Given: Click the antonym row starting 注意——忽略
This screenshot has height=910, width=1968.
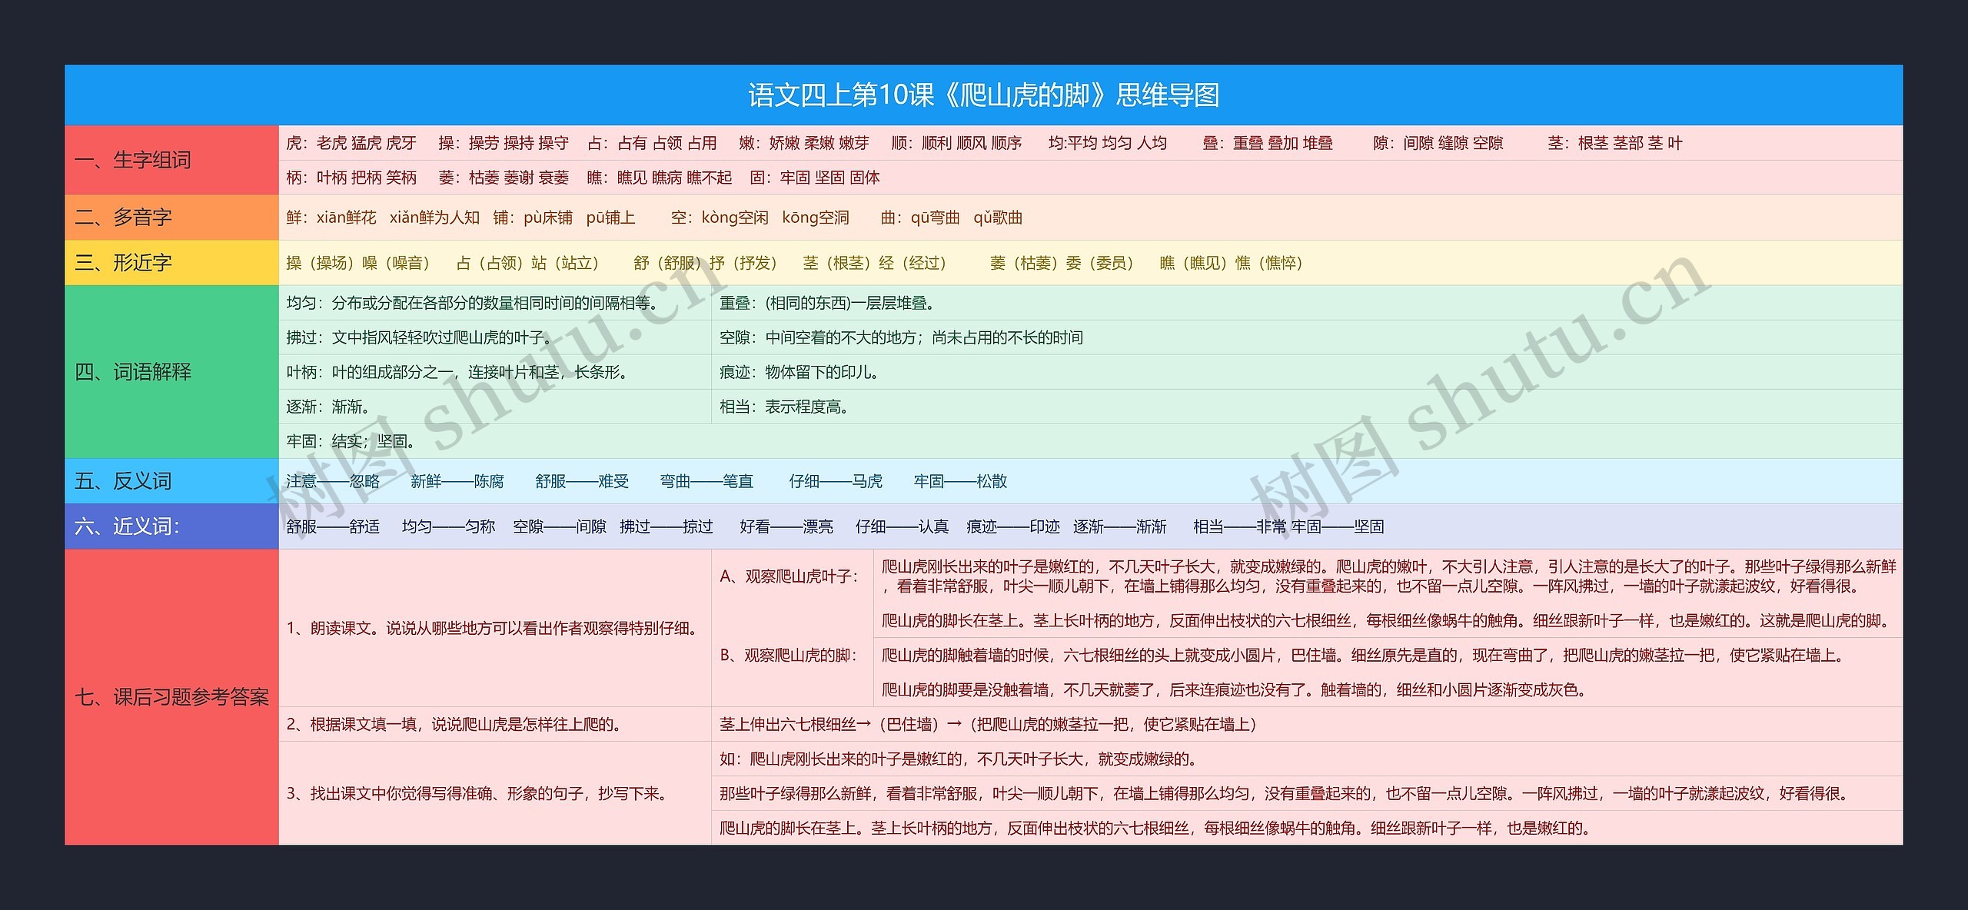Looking at the screenshot, I should [x=1090, y=481].
